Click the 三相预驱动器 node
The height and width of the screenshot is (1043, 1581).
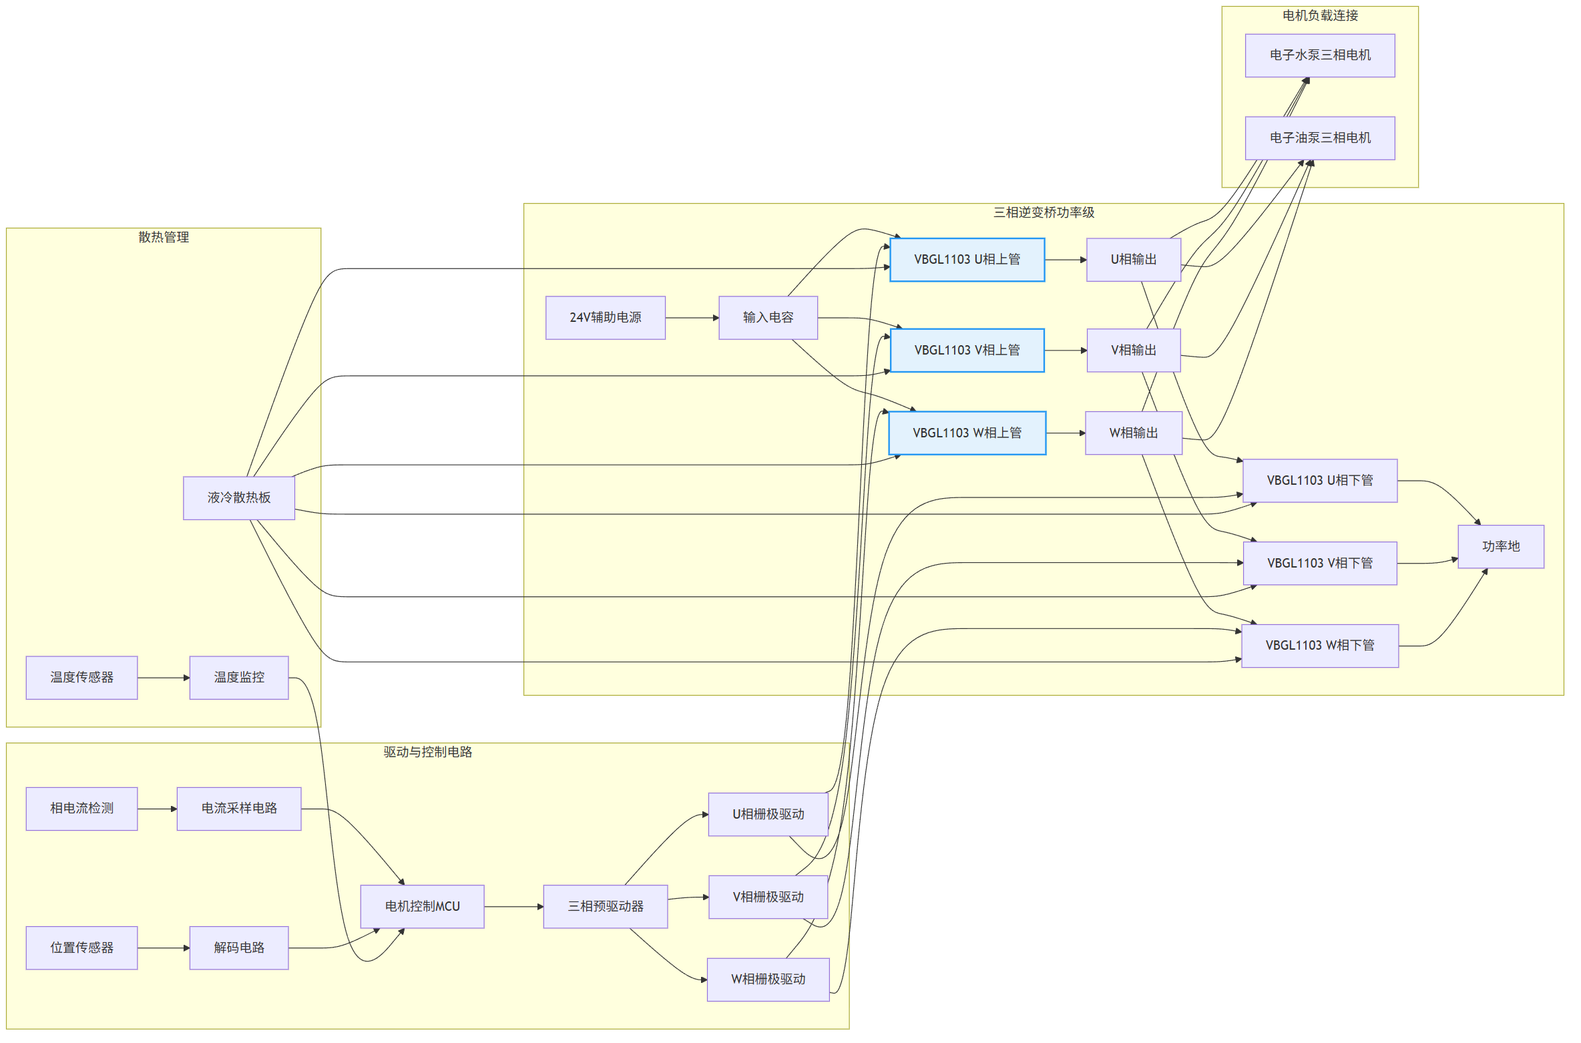point(605,907)
